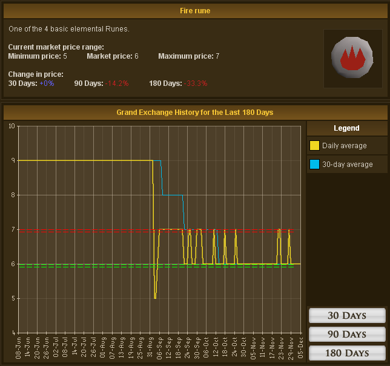Image resolution: width=390 pixels, height=366 pixels.
Task: Click the blue 30-day average swatch
Action: [x=314, y=164]
